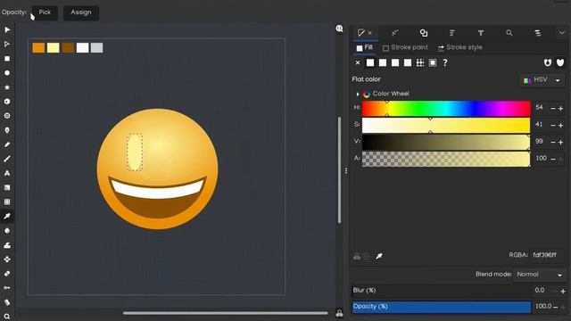571x321 pixels.
Task: Switch to the Stroke paint tab
Action: pyautogui.click(x=405, y=47)
